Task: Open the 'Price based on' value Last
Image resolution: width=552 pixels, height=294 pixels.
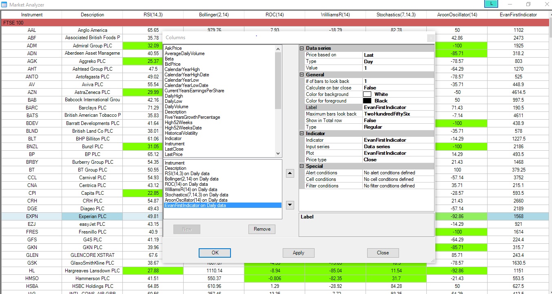Action: (398, 55)
